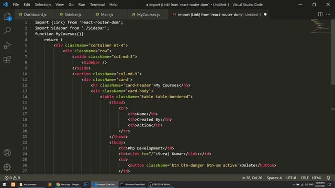Change language mode from HTML

316,178
